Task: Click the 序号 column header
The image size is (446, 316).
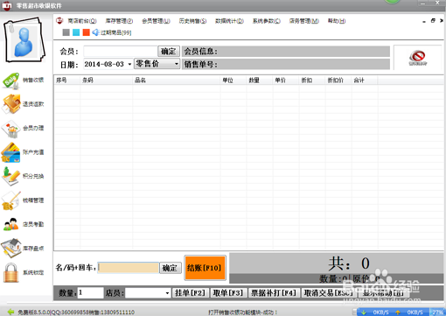Action: click(67, 81)
